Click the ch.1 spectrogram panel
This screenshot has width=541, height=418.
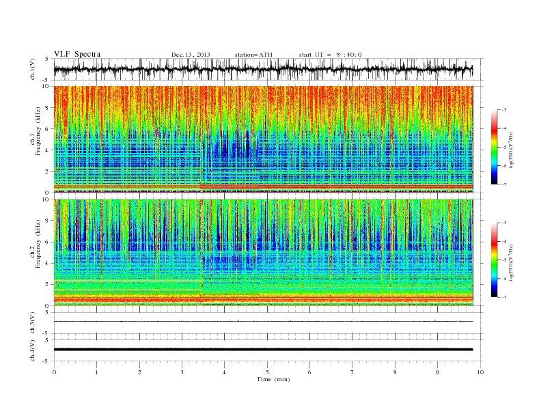pyautogui.click(x=263, y=139)
